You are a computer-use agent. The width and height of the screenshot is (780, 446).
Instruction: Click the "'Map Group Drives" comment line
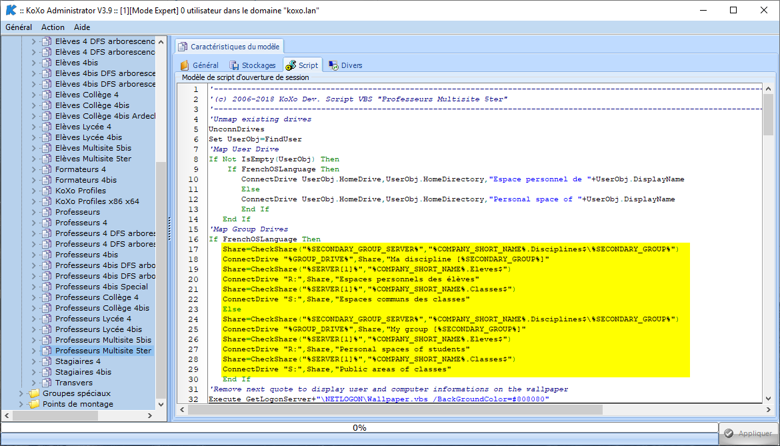pyautogui.click(x=249, y=229)
